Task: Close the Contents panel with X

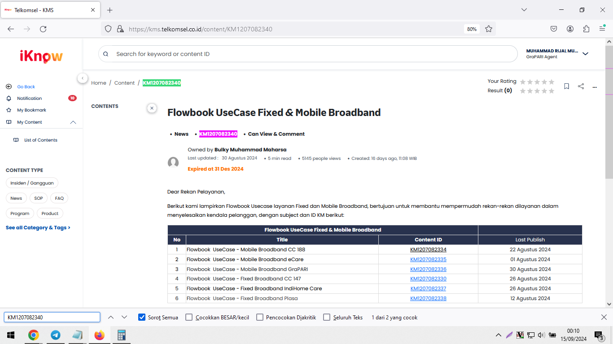Action: click(x=152, y=108)
